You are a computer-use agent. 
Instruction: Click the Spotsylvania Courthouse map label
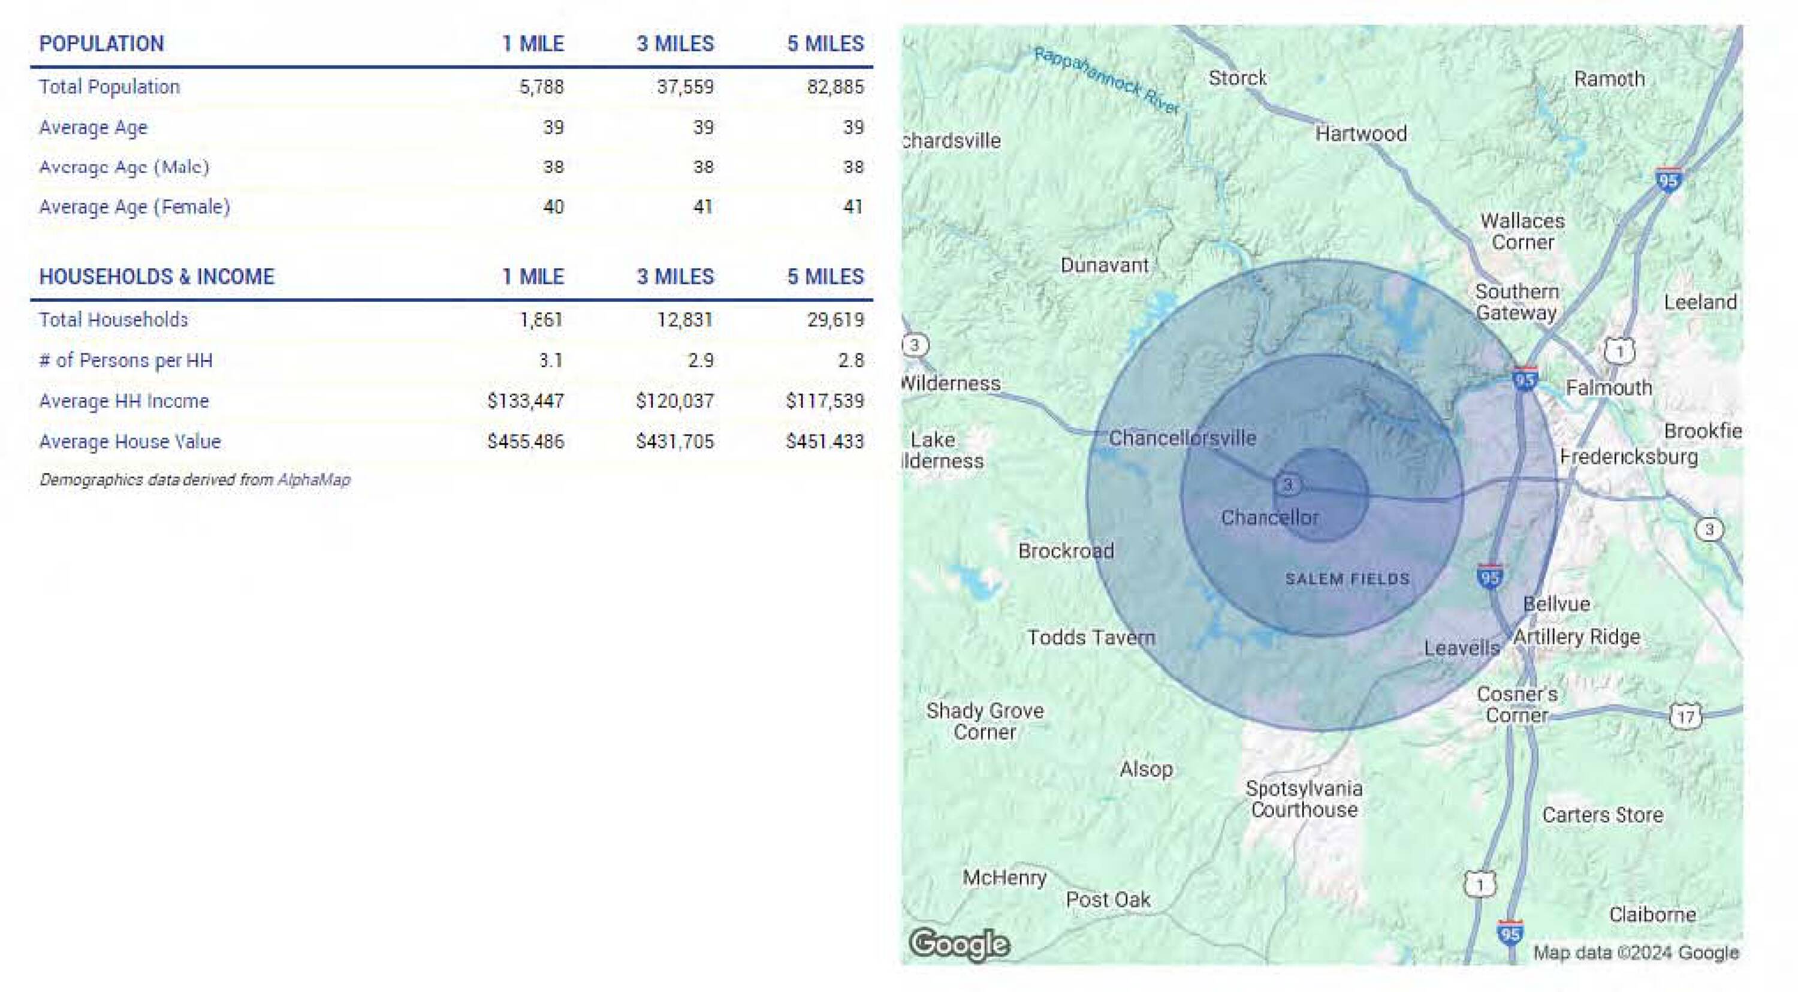tap(1304, 798)
